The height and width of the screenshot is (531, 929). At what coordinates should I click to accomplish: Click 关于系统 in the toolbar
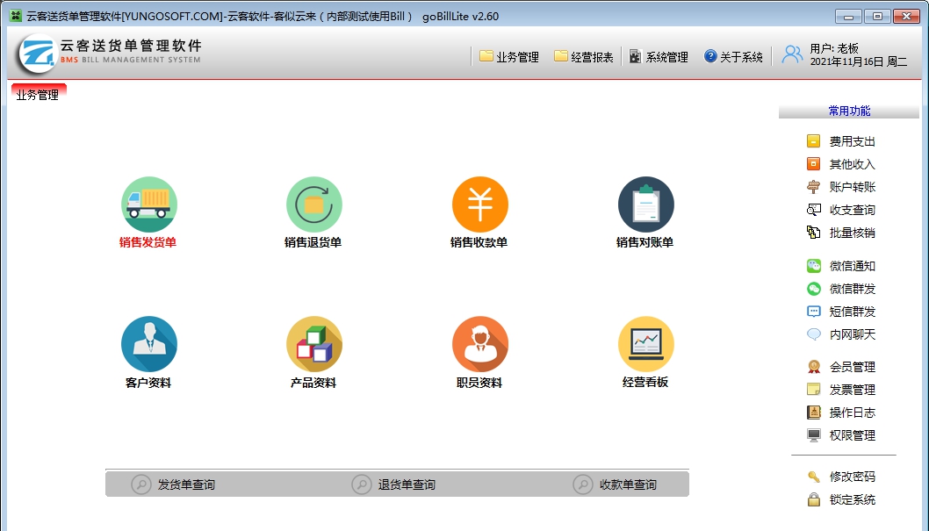(x=733, y=57)
